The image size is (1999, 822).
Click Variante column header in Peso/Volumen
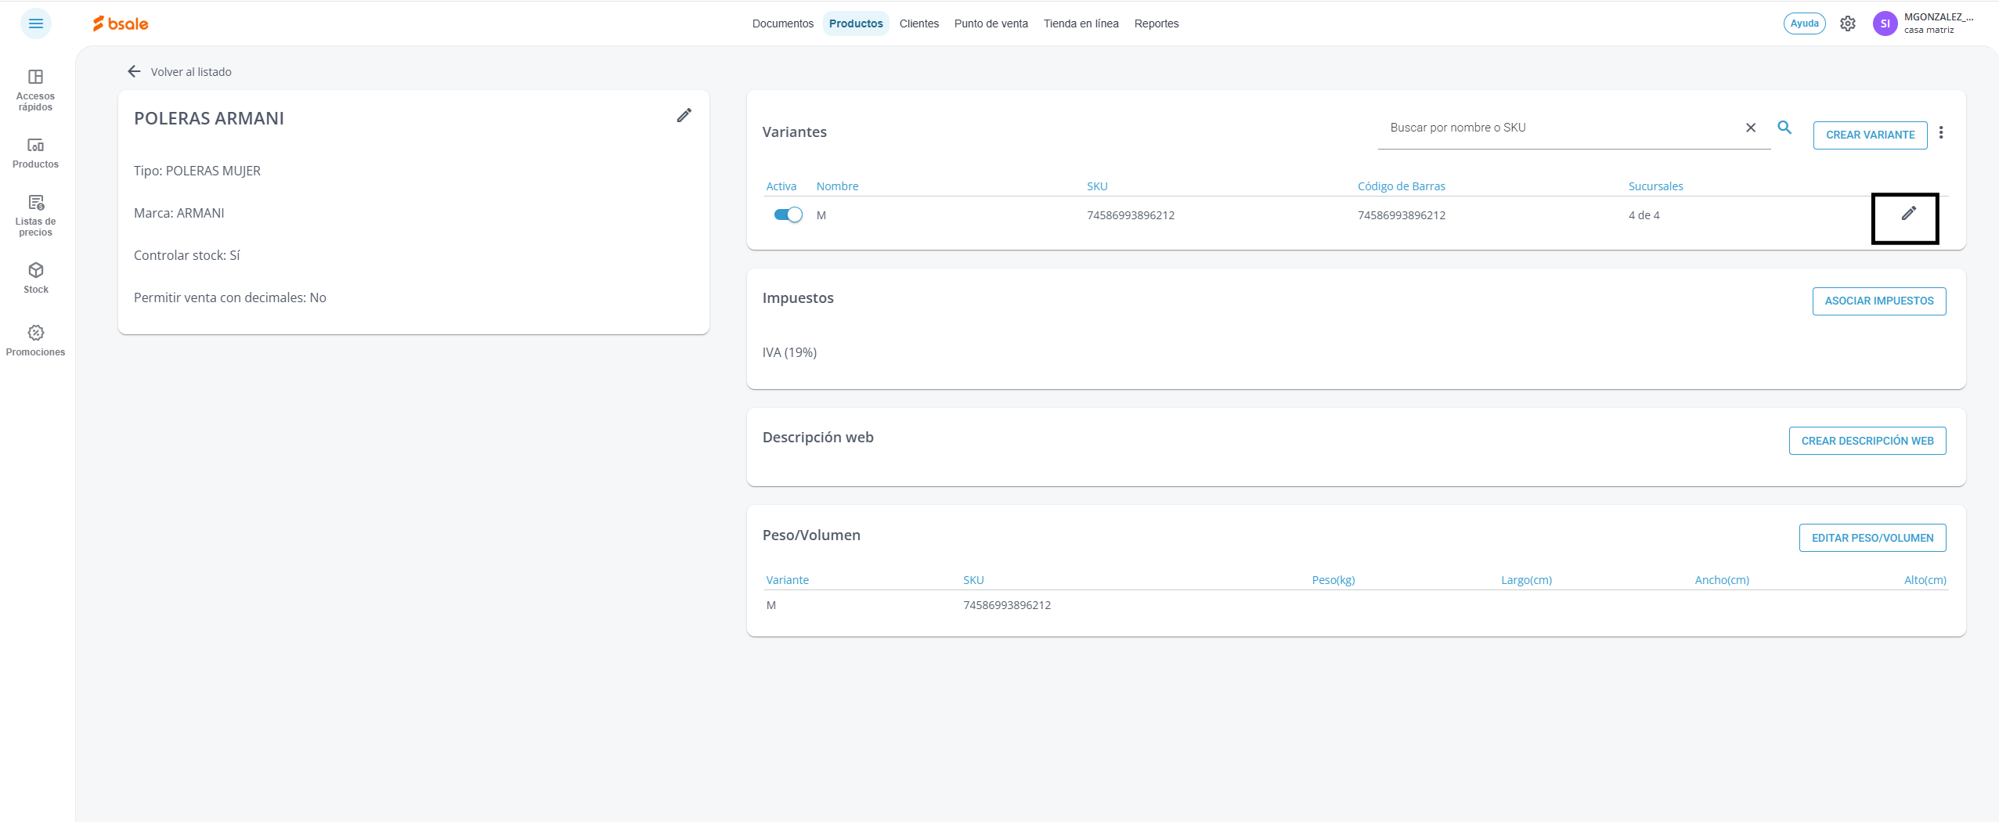[787, 580]
